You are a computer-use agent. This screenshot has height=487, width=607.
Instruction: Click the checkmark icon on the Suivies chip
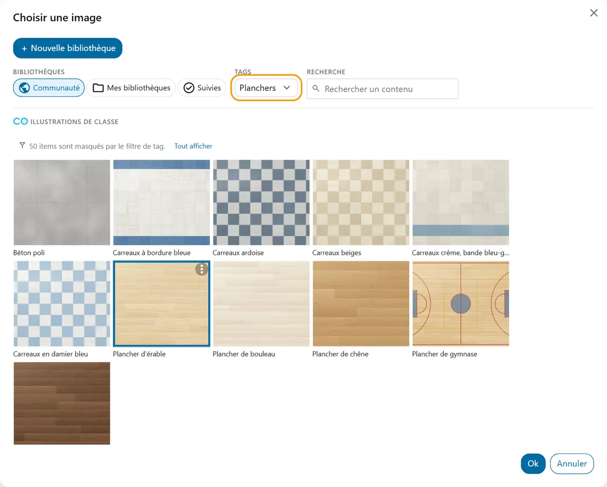tap(189, 88)
